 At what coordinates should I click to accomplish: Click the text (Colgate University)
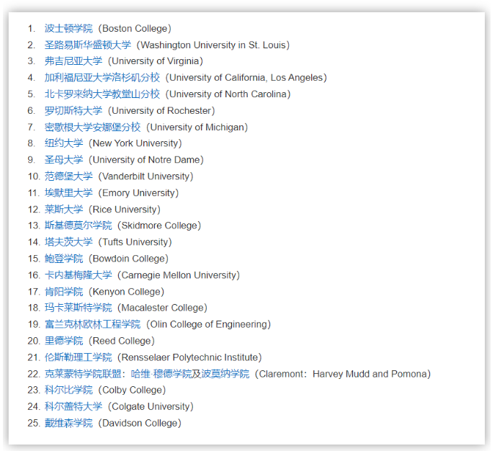(x=151, y=406)
